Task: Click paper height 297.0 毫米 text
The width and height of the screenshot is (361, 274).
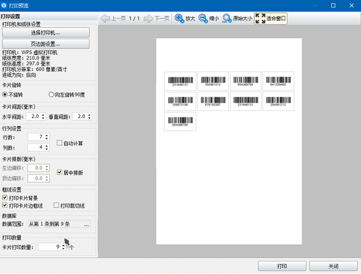Action: (x=38, y=64)
